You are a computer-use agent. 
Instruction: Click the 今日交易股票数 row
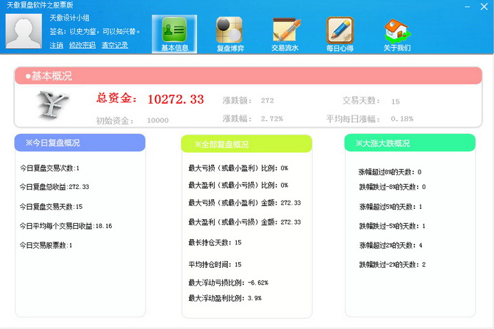(x=46, y=245)
